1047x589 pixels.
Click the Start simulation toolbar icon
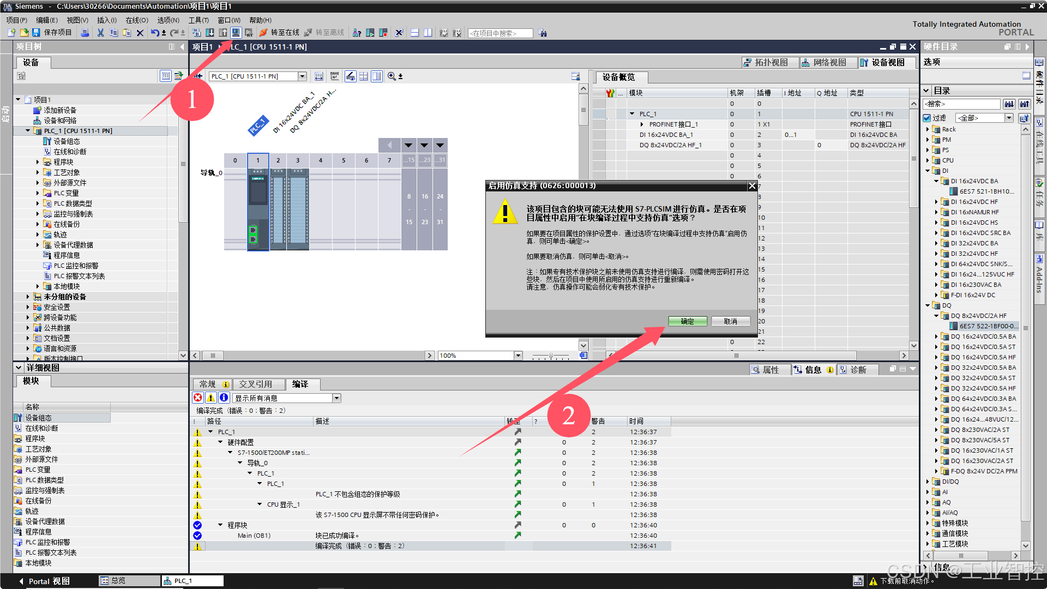(x=236, y=33)
